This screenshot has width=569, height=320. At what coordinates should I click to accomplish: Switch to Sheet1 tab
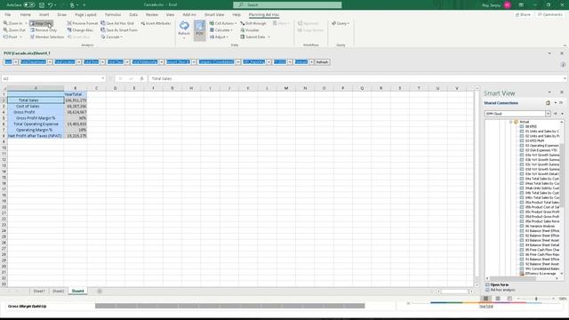click(39, 291)
